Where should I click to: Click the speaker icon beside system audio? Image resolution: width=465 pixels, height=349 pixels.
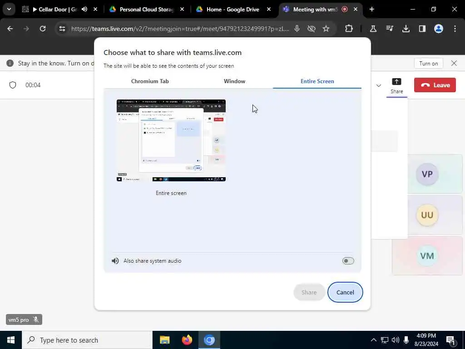[x=115, y=261]
